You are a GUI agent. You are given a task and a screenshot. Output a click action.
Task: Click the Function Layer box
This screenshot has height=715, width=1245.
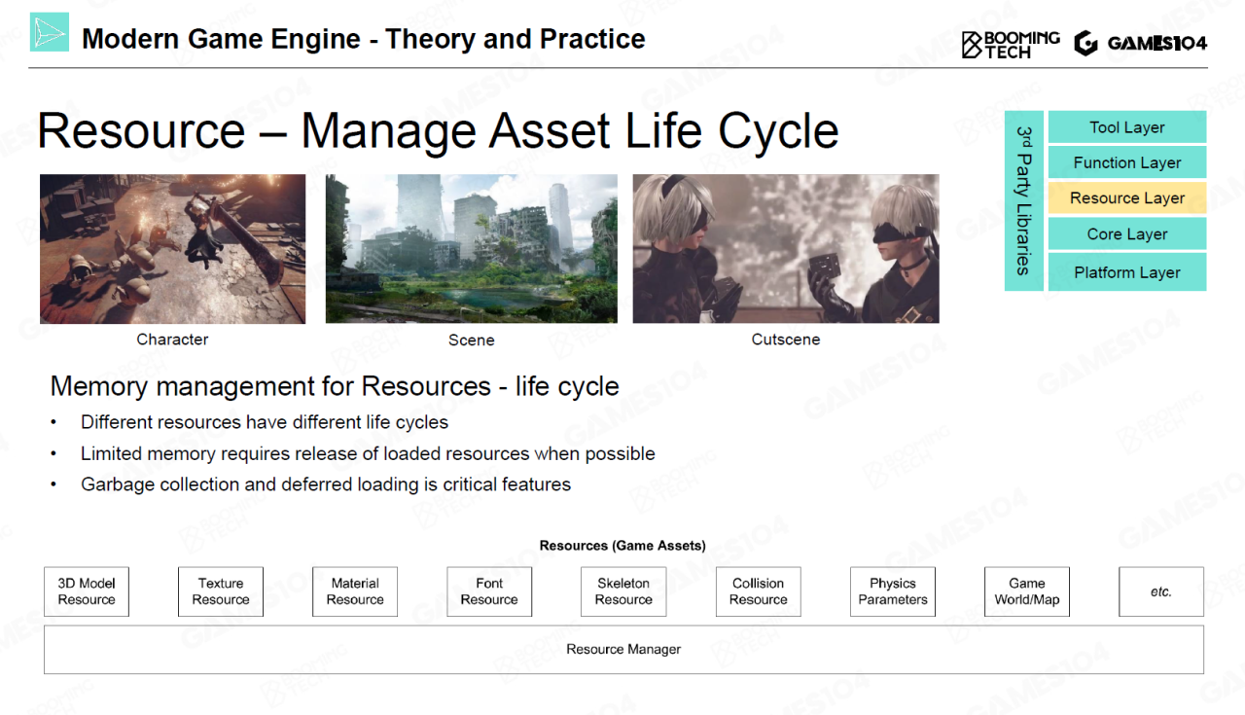click(x=1126, y=162)
